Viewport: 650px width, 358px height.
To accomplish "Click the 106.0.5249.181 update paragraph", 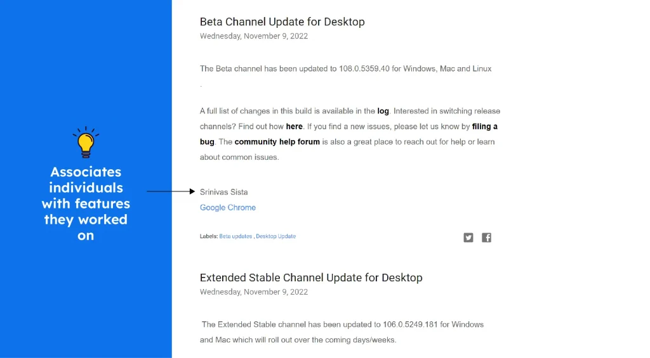I will point(342,332).
